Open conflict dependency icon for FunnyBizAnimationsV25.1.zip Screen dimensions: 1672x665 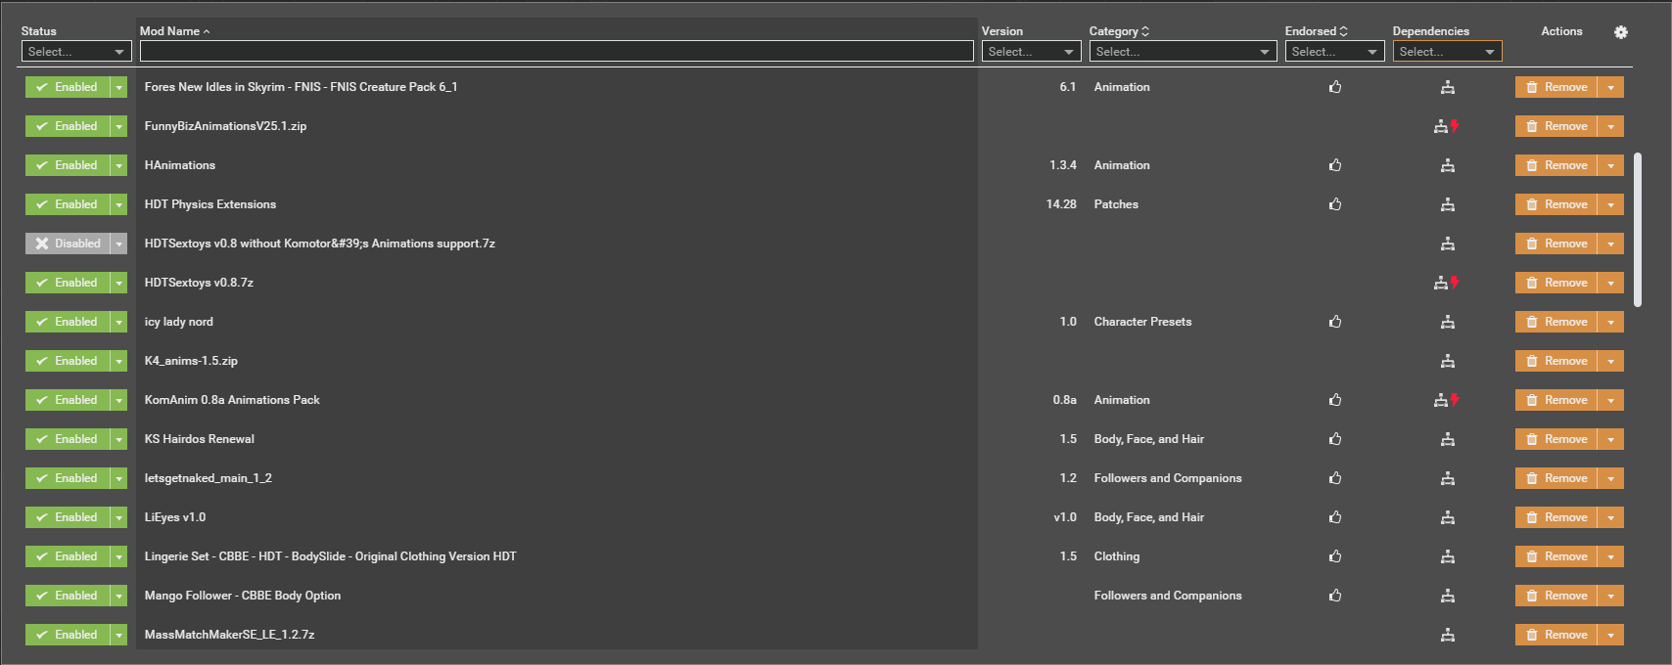(x=1446, y=126)
